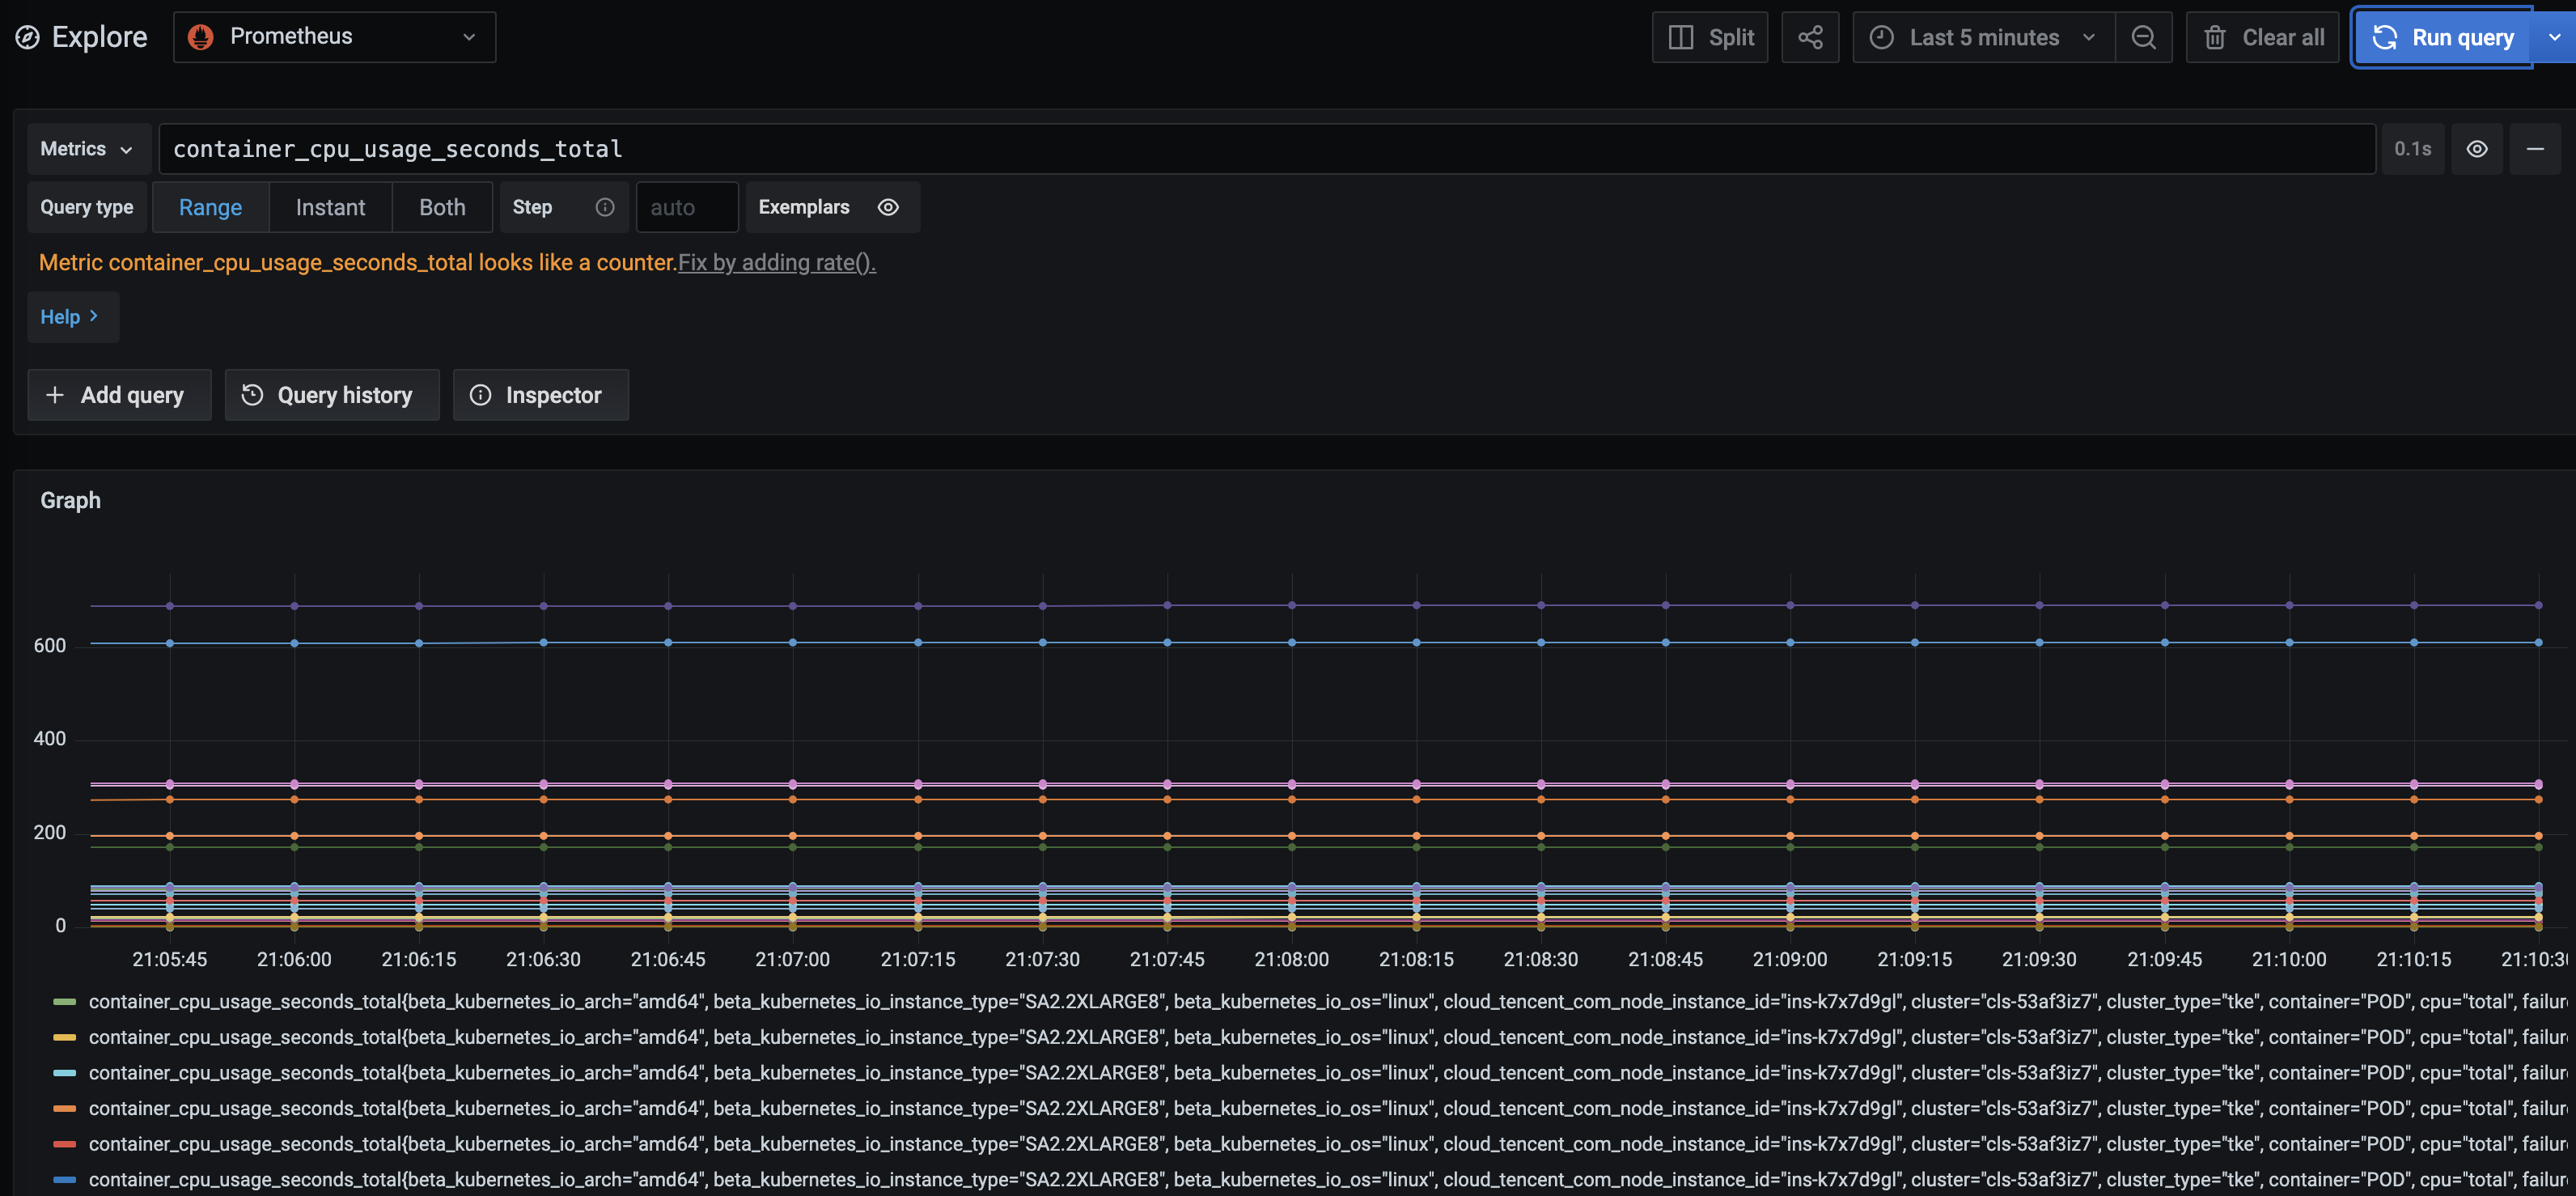
Task: Toggle the Exemplars eye switch
Action: pos(888,207)
